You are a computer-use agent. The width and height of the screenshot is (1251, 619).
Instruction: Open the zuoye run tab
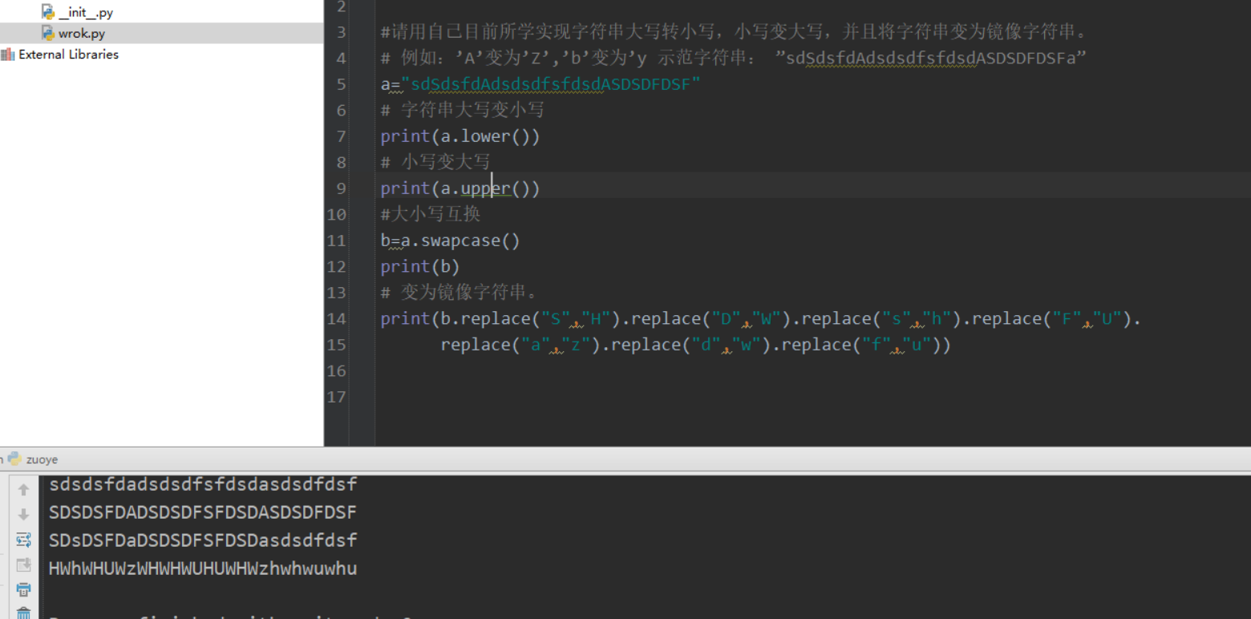click(42, 459)
